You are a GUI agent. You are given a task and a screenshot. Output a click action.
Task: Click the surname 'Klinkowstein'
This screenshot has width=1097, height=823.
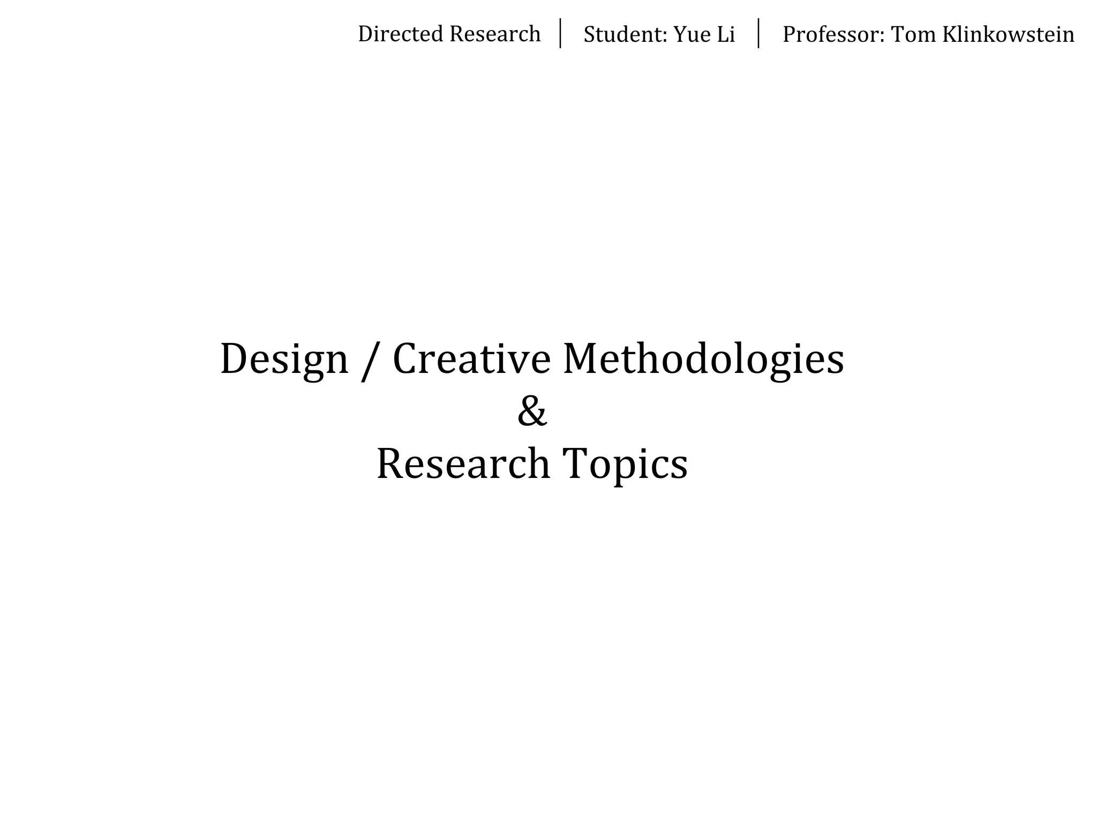pos(1008,35)
